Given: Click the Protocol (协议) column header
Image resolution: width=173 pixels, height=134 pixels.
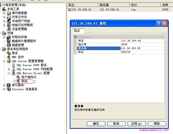Looking at the screenshot, I should click(145, 5).
